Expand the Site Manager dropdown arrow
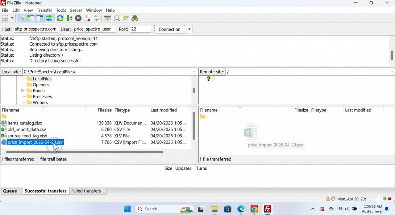Screen dimensions: 395x215 [11, 18]
